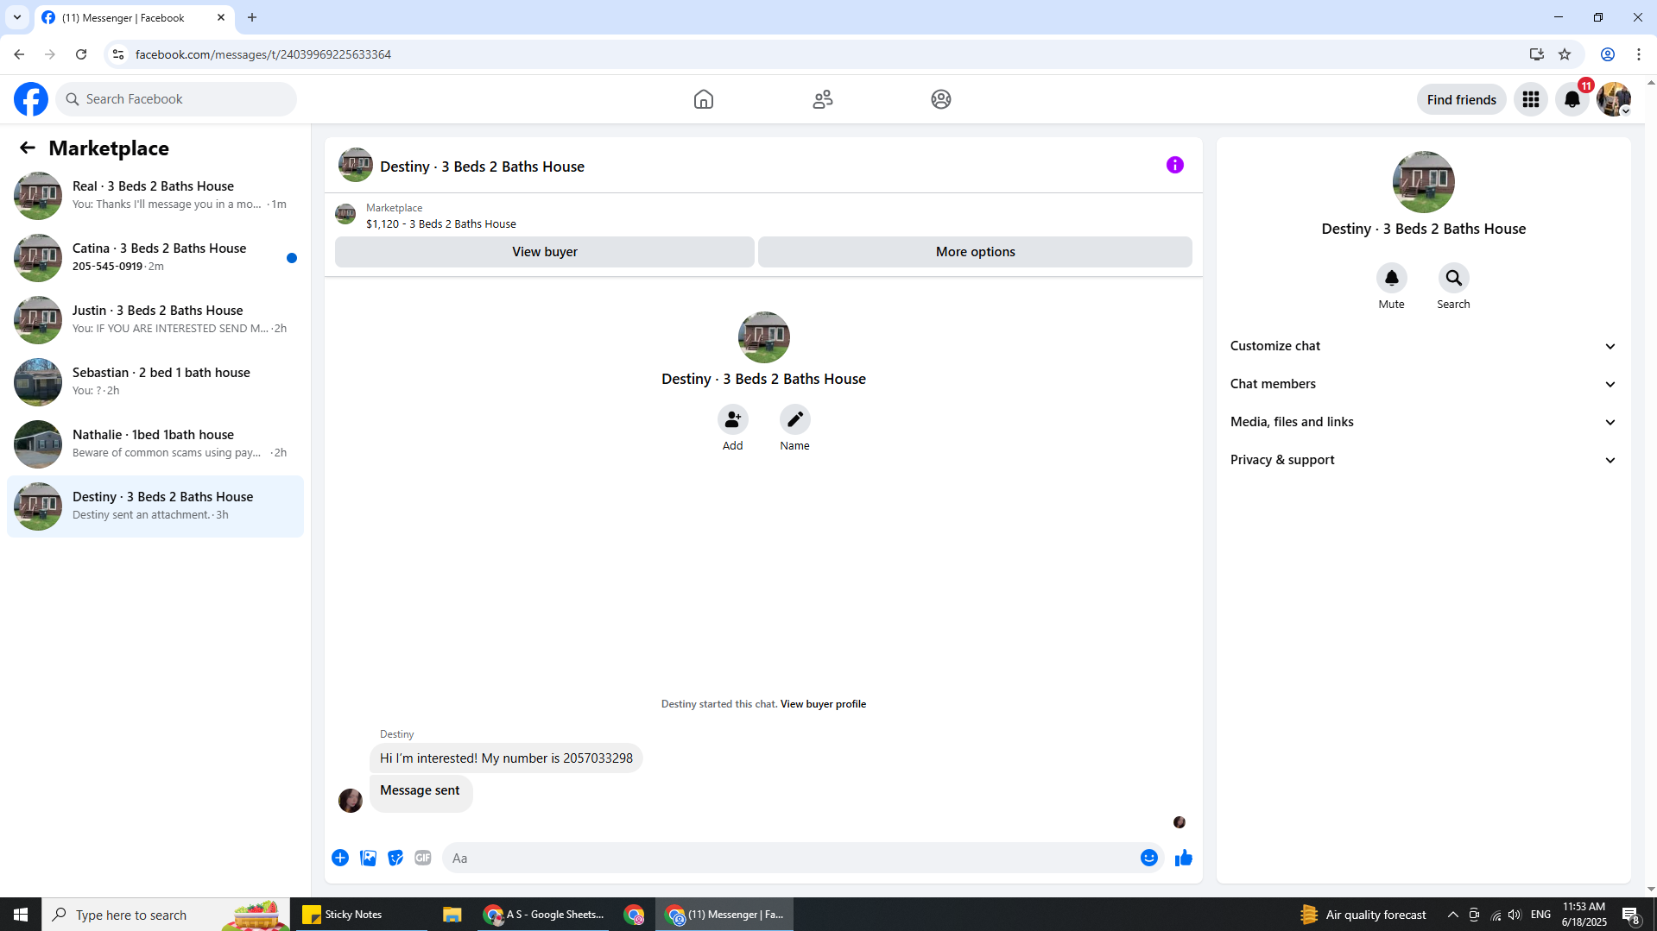Open the Justin 3 Beds 2 Baths conversation

[155, 320]
